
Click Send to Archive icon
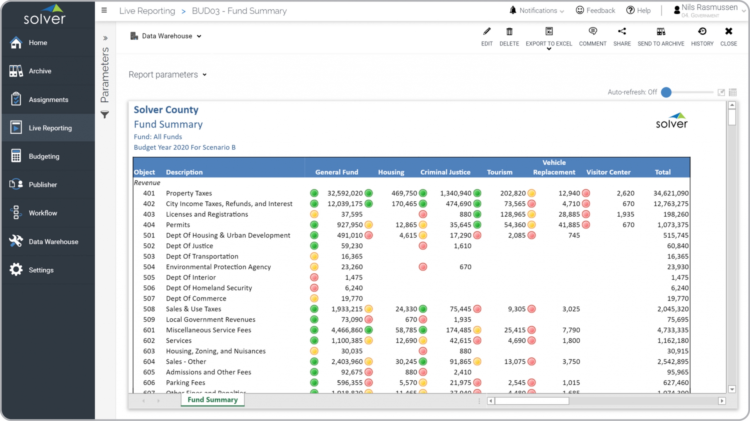click(x=661, y=32)
